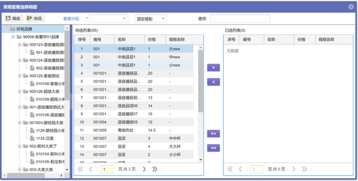Click the 查找 search input field
Viewport: 358px width, 181px height.
[240, 19]
